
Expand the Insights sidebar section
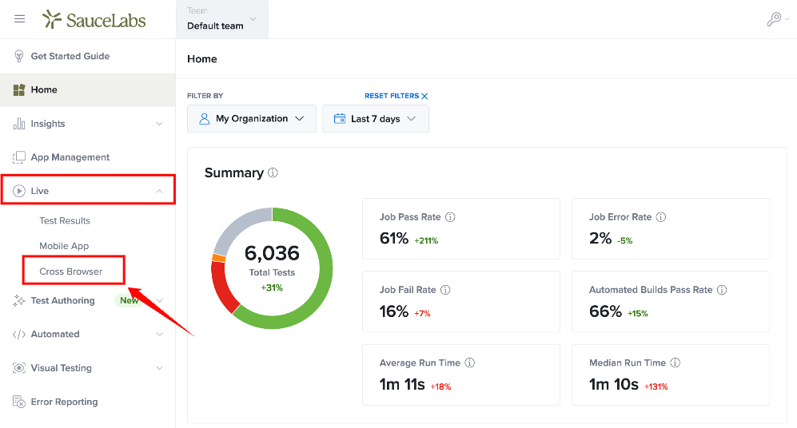88,124
